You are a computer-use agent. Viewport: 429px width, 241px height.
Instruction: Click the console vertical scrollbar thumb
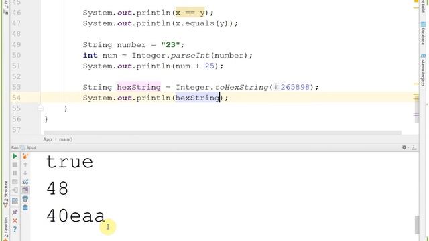[x=417, y=225]
